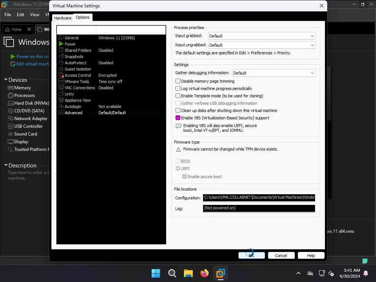The height and width of the screenshot is (282, 376).
Task: Open File Explorer from taskbar
Action: point(188,273)
